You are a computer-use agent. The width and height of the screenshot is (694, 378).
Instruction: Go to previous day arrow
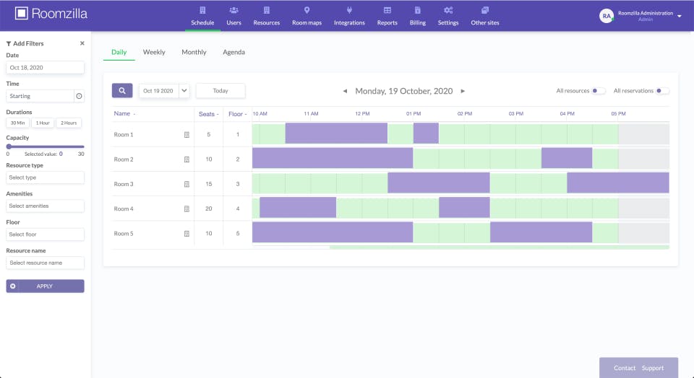point(345,91)
